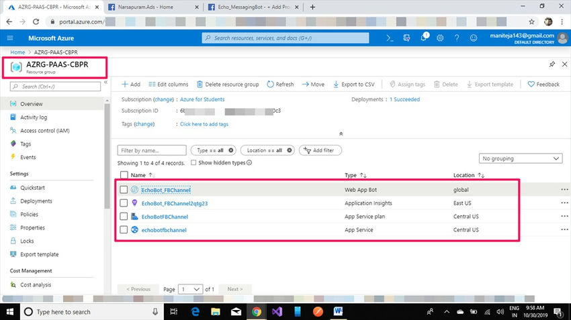Launch Cloud Shell from top bar

[x=390, y=38]
